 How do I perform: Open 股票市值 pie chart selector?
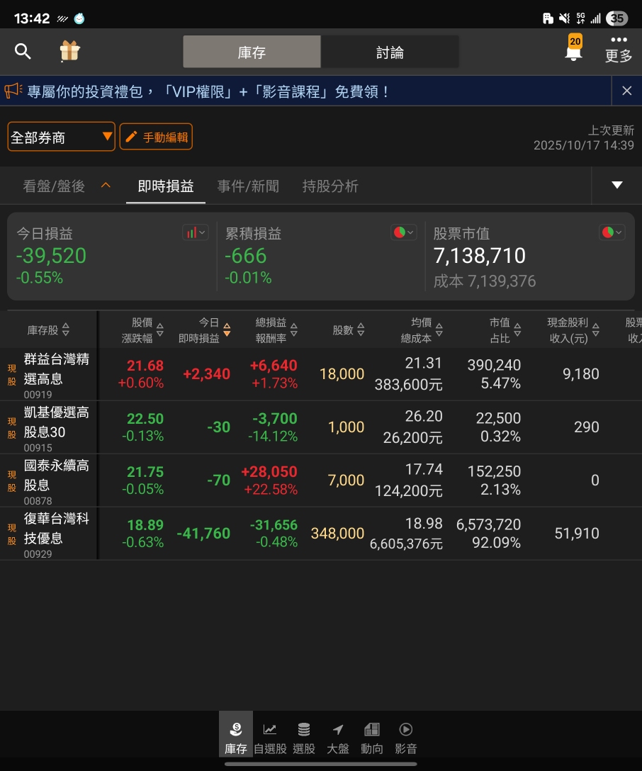coord(612,232)
